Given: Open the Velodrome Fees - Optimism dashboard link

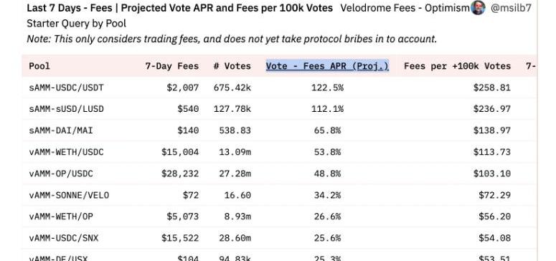Looking at the screenshot, I should (x=405, y=8).
